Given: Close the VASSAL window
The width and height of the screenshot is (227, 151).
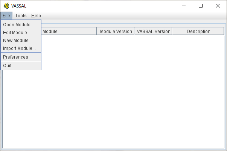Looking at the screenshot, I should point(218,6).
